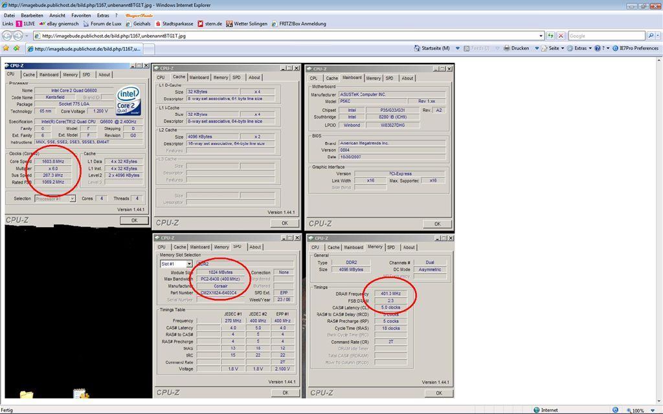663x414 pixels.
Task: Open the yellow star Favorites Center
Action: (6, 48)
